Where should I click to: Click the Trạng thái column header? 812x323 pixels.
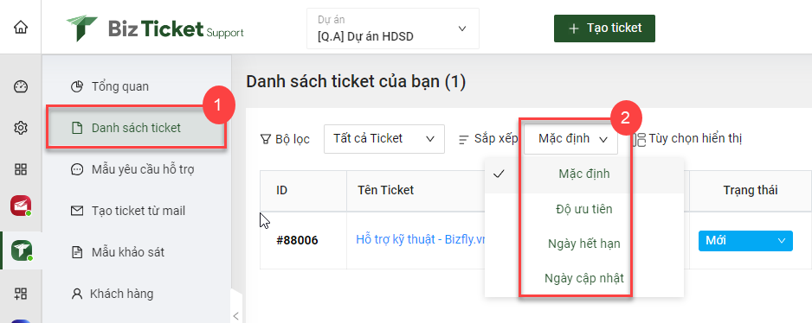(751, 190)
